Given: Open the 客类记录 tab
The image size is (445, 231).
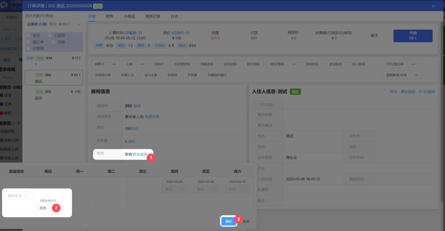Looking at the screenshot, I should (153, 16).
